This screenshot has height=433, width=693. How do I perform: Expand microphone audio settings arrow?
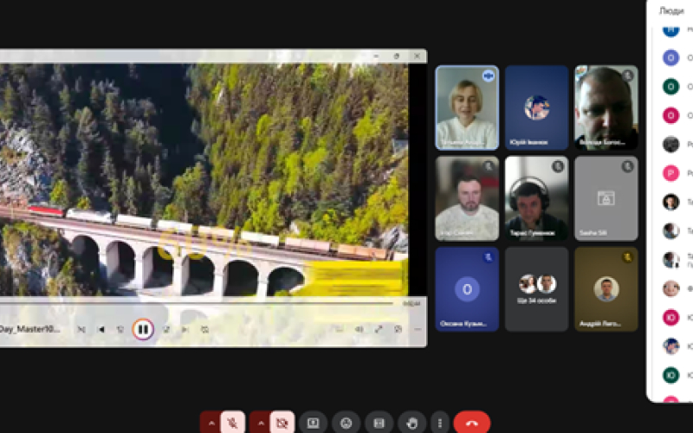point(210,423)
